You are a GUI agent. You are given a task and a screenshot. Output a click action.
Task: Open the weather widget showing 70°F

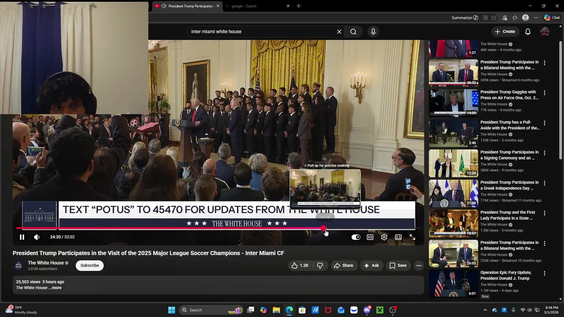[21, 310]
